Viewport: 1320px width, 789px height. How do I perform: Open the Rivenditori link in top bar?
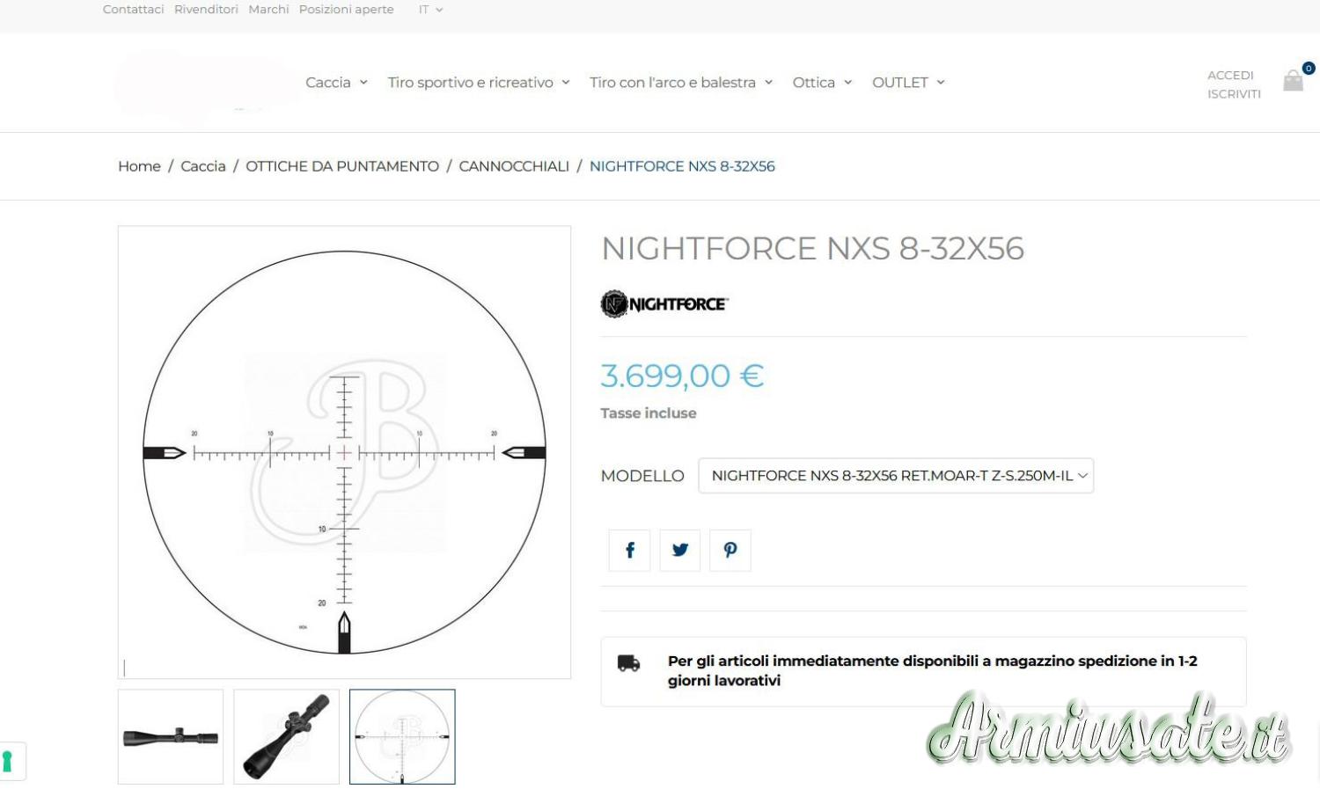pos(206,10)
